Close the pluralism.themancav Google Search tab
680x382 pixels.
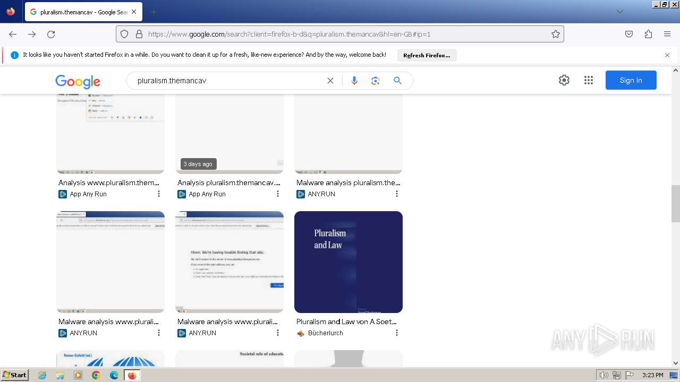point(133,12)
